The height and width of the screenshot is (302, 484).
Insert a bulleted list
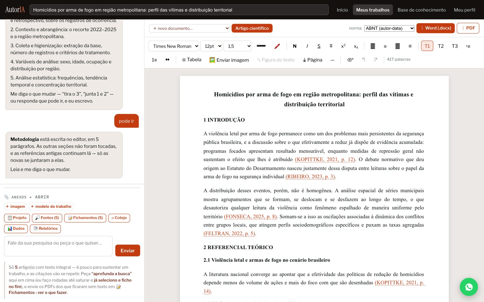pos(468,46)
